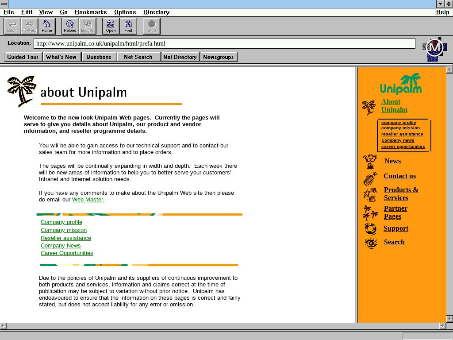
Task: Open Products & Services in sidebar
Action: (x=401, y=194)
